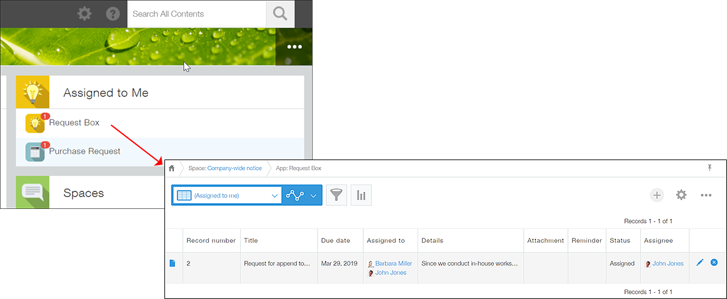Open Purchase Request from Assigned to Me

(84, 151)
